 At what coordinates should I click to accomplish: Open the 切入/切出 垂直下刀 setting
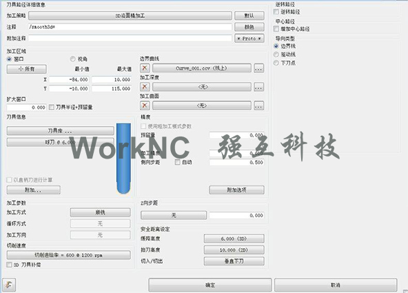pyautogui.click(x=234, y=261)
